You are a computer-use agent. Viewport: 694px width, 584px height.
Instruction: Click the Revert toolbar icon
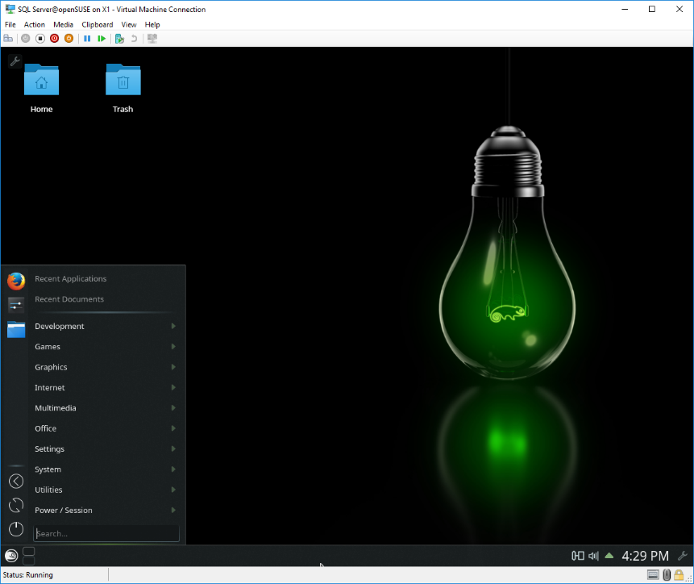[134, 39]
